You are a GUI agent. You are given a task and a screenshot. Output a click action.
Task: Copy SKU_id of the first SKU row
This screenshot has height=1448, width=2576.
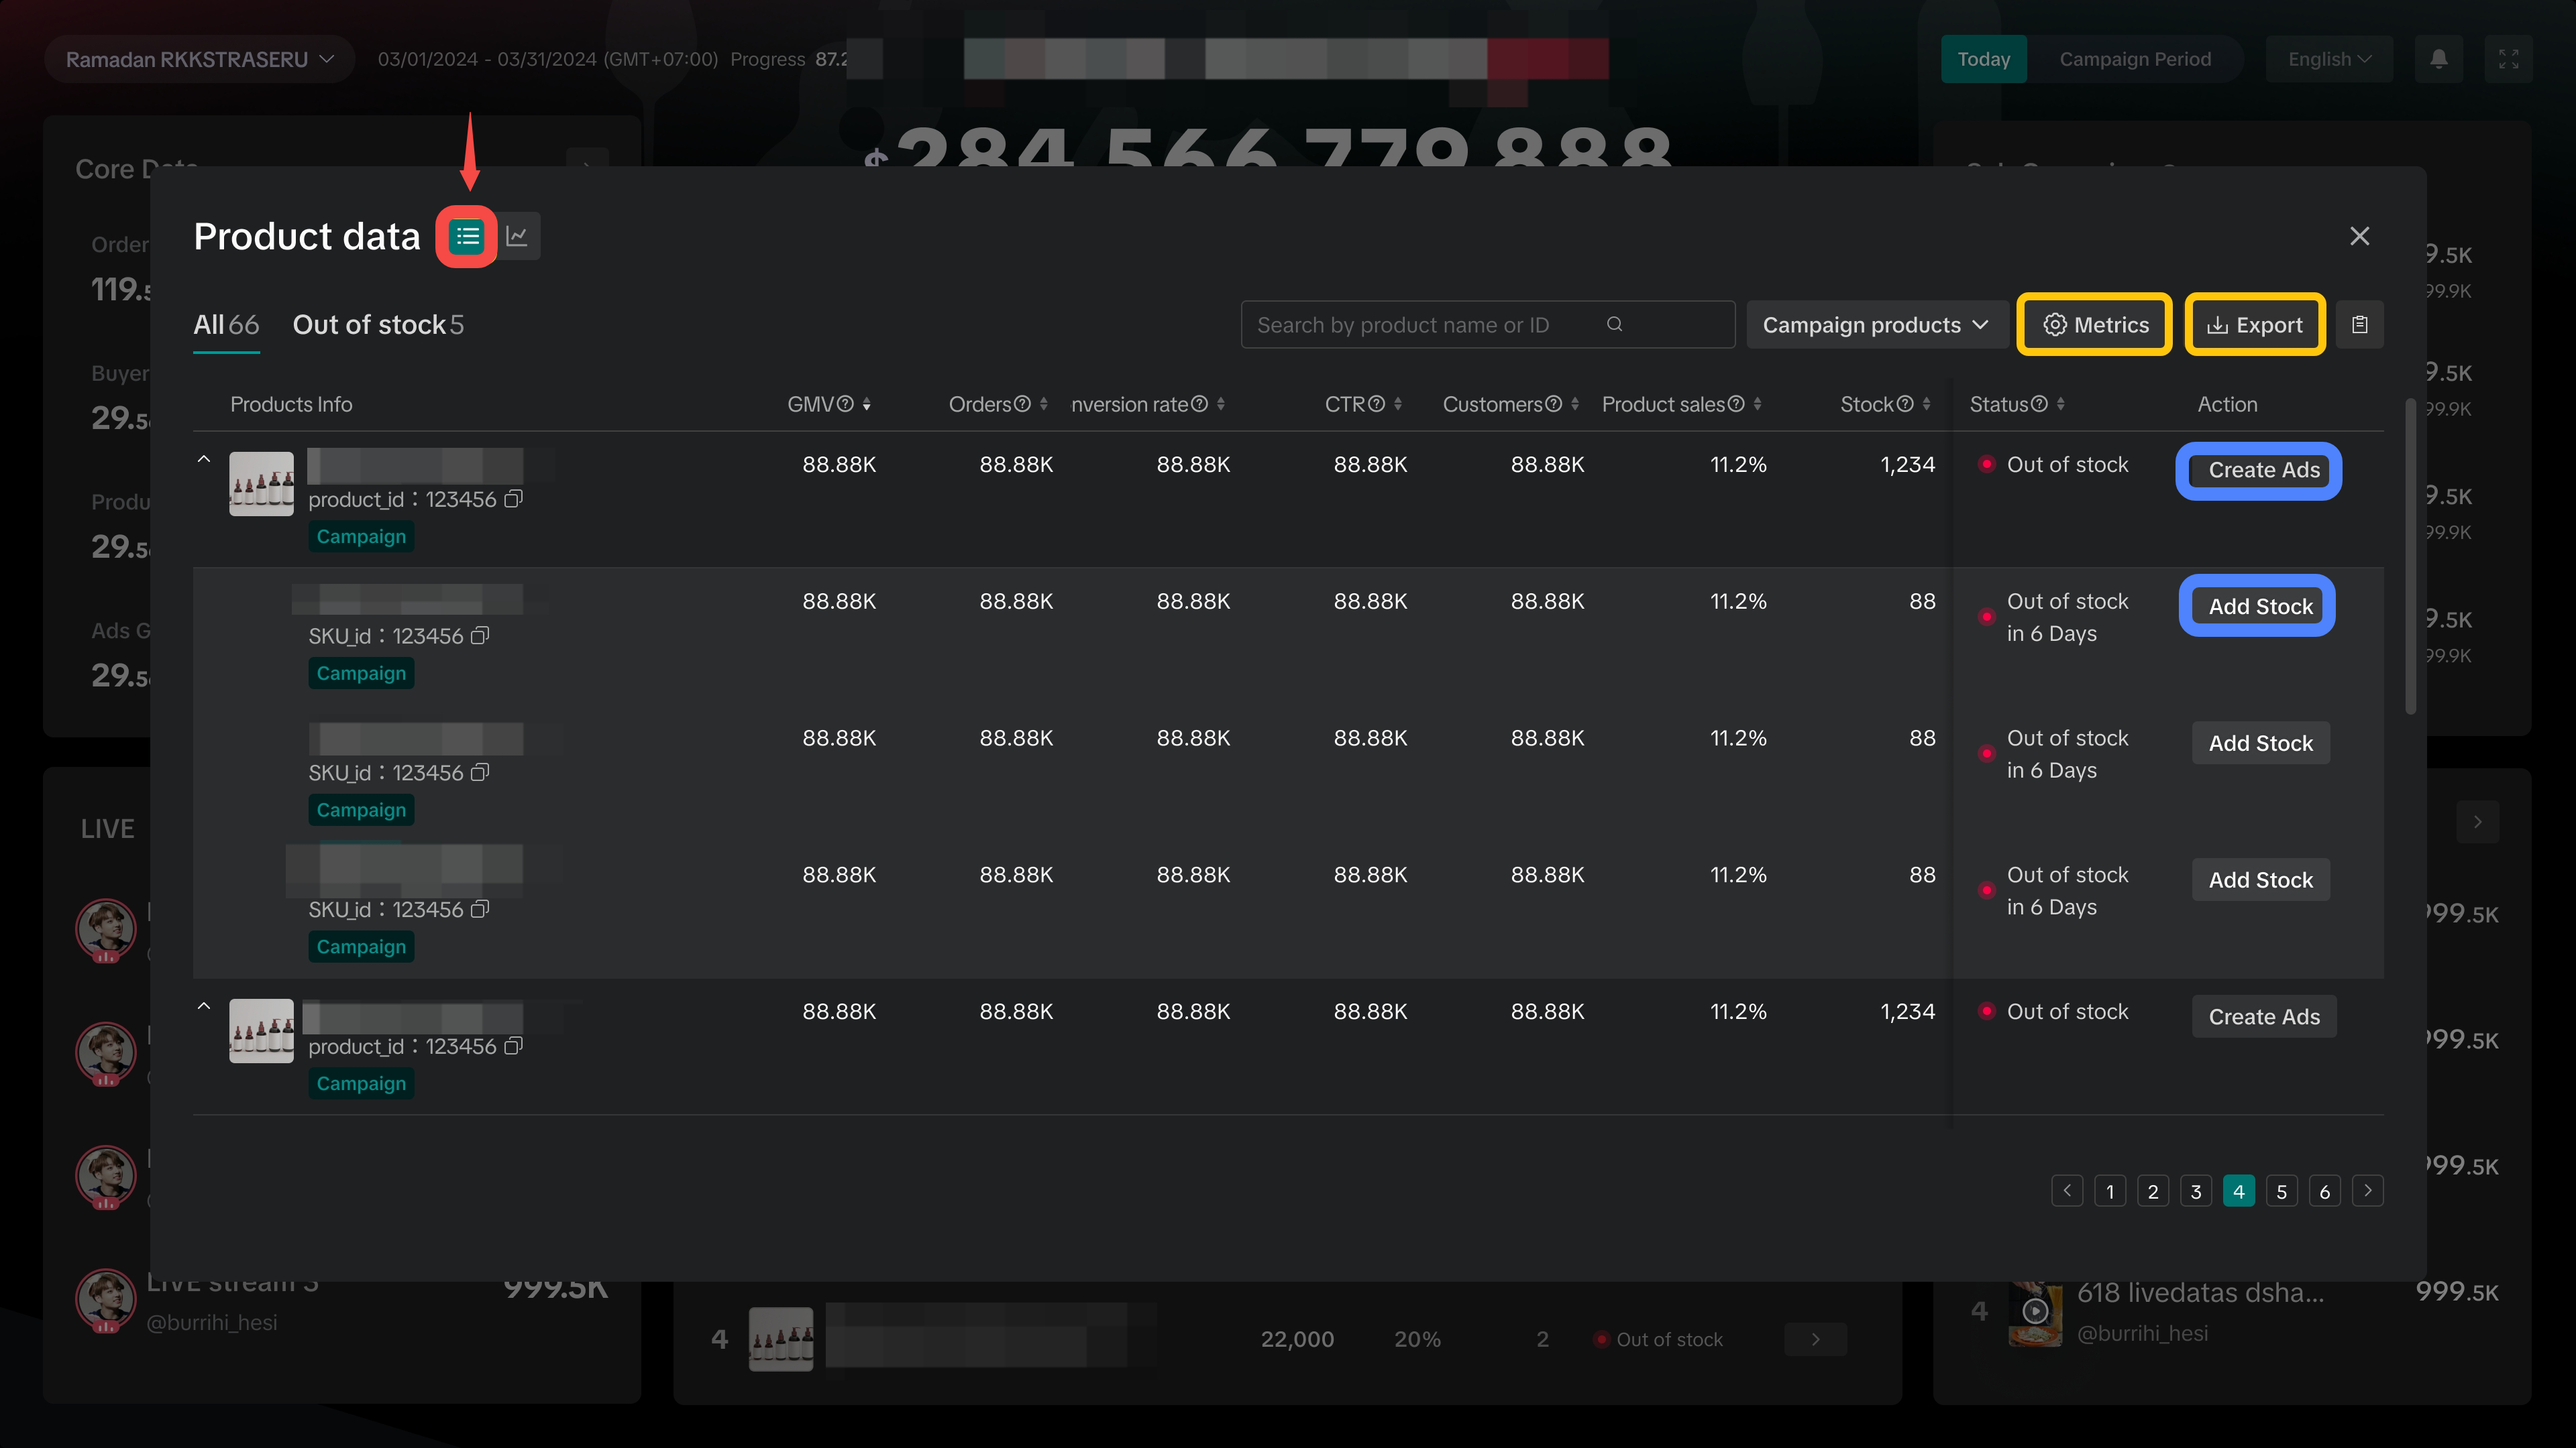coord(480,636)
